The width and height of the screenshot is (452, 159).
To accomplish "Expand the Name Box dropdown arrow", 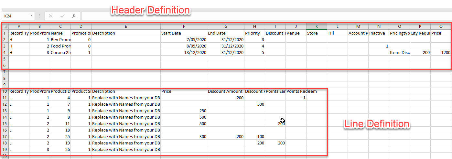I will (31, 16).
